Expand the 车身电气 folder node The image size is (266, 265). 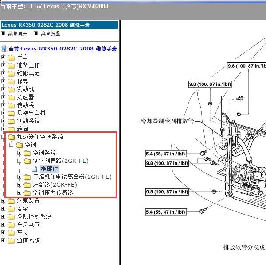pos(3,224)
